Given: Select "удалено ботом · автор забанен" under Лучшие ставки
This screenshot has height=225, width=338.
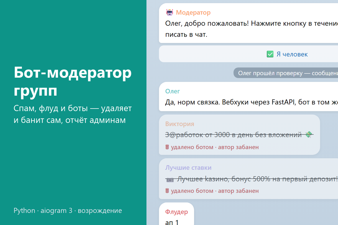Looking at the screenshot, I should [215, 191].
